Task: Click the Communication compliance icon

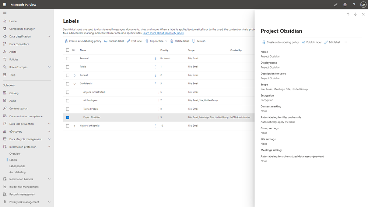Action: click(x=5, y=116)
